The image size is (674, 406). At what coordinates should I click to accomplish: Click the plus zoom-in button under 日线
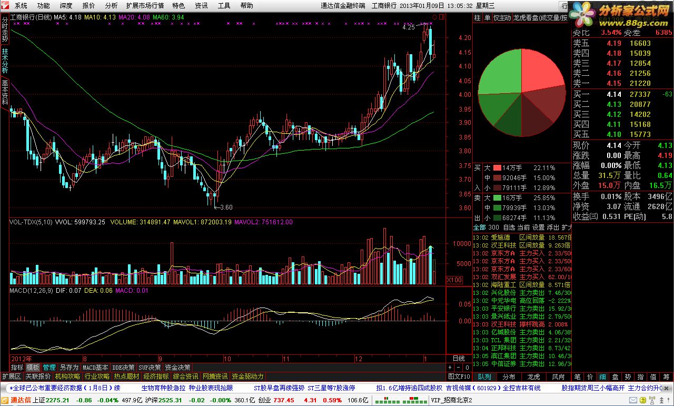click(450, 367)
